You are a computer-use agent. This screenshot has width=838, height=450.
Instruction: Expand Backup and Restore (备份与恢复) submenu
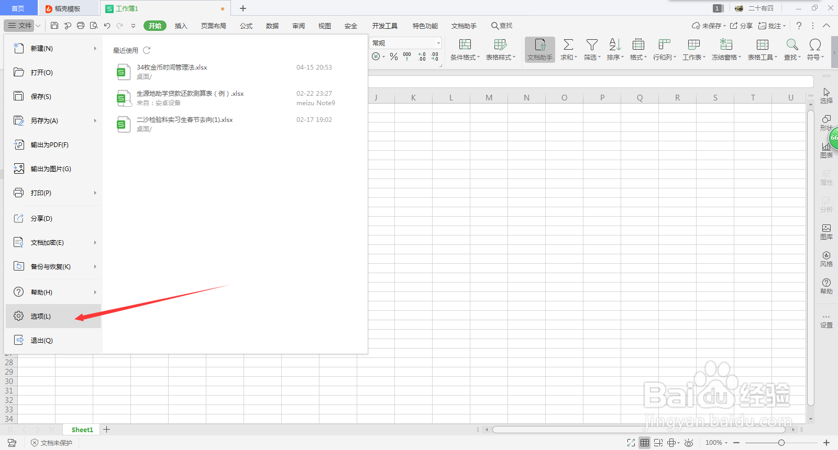[95, 267]
